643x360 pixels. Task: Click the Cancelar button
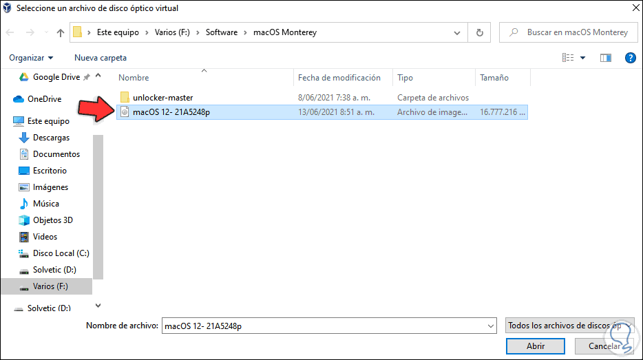point(604,346)
